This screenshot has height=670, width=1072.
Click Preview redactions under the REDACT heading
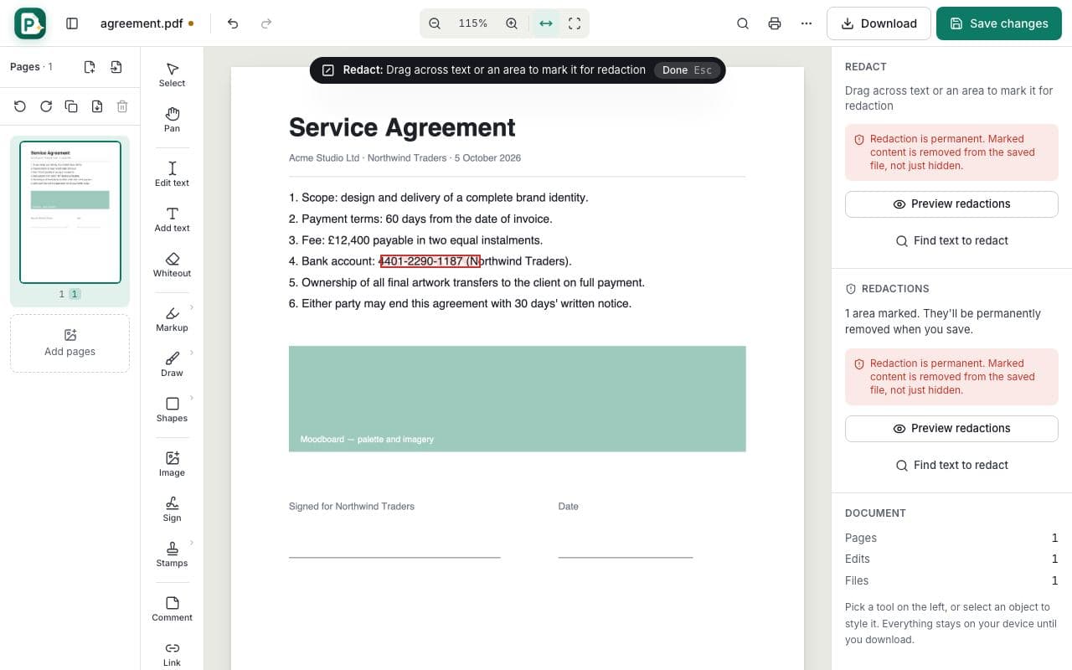pyautogui.click(x=951, y=204)
